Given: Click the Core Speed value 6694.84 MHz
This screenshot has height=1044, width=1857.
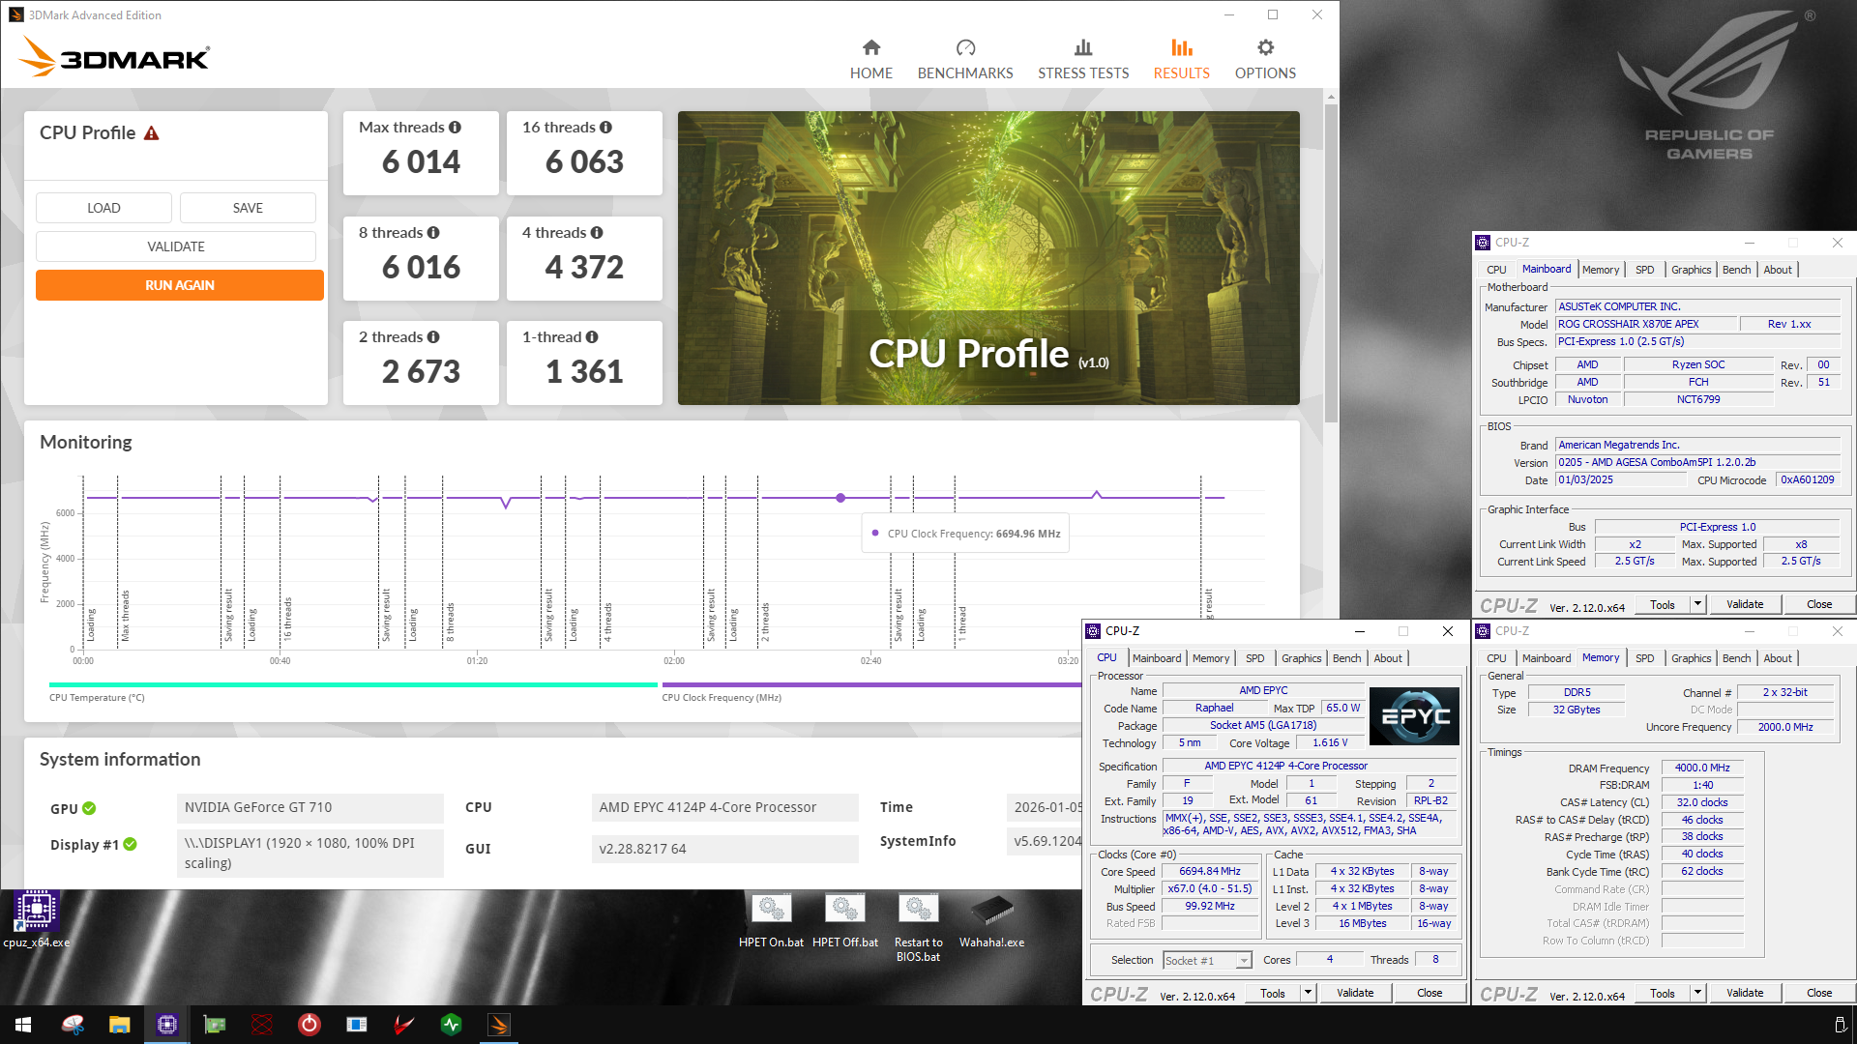Looking at the screenshot, I should click(1209, 871).
